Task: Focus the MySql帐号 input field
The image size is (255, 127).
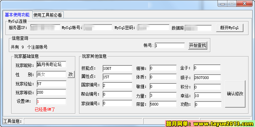Action: [x=98, y=28]
